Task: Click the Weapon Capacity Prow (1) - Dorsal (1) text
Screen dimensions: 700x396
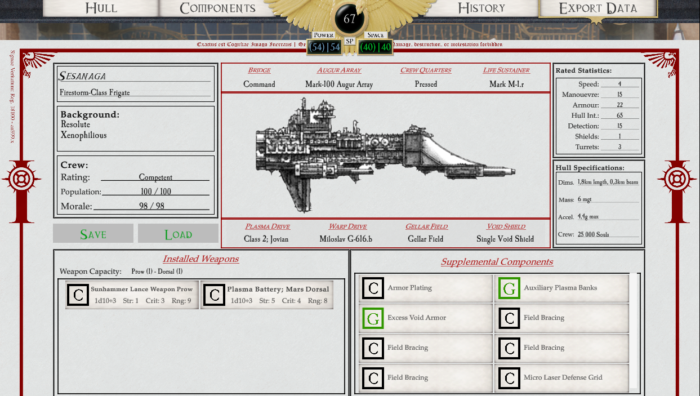Action: tap(157, 272)
